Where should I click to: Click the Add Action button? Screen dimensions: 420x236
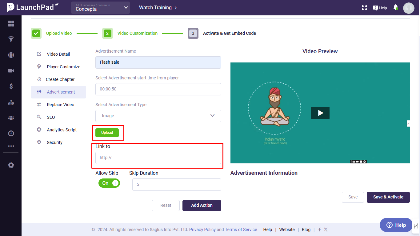click(x=202, y=205)
